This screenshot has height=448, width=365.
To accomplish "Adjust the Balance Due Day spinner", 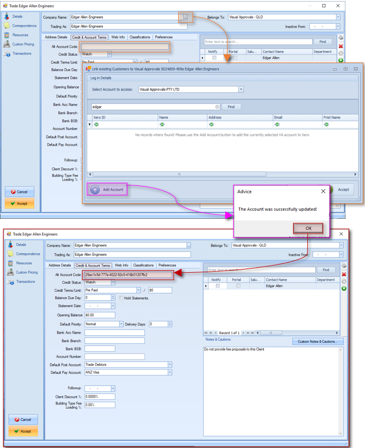I will point(113,298).
